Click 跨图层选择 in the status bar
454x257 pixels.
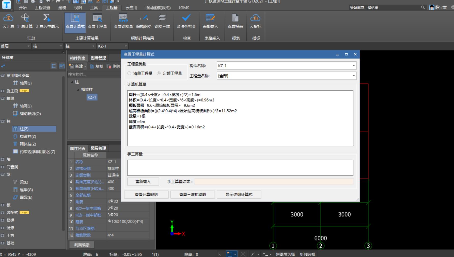[285, 254]
